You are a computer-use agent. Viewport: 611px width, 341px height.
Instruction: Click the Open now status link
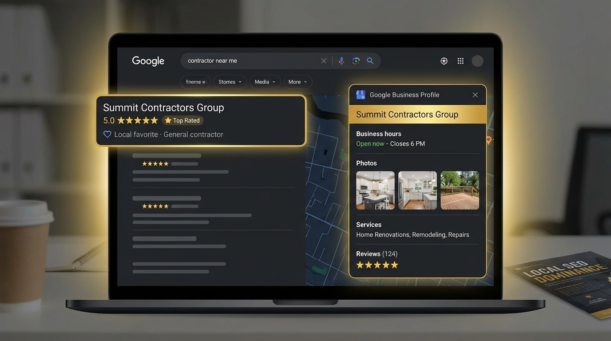(370, 143)
